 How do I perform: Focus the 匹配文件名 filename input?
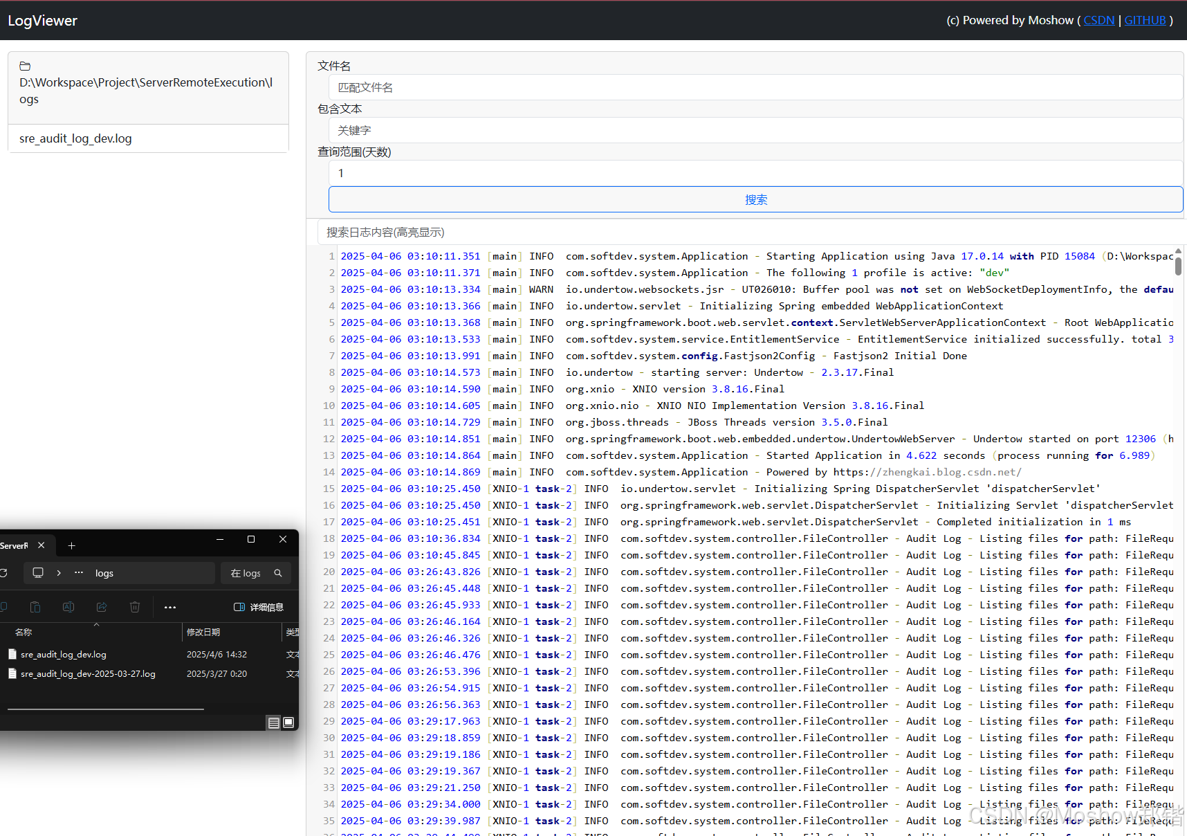(x=755, y=87)
